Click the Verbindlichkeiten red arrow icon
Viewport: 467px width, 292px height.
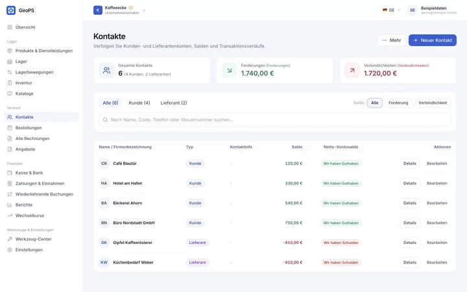[352, 70]
